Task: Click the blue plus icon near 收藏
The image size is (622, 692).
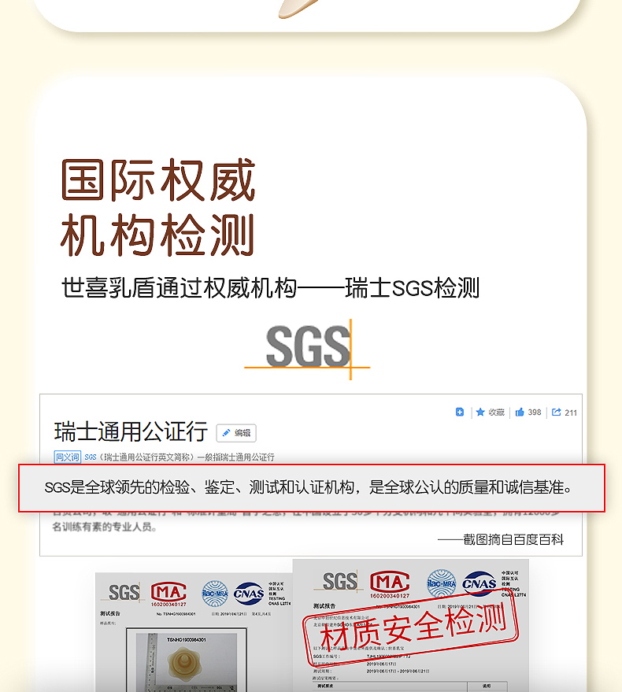Action: pos(460,412)
